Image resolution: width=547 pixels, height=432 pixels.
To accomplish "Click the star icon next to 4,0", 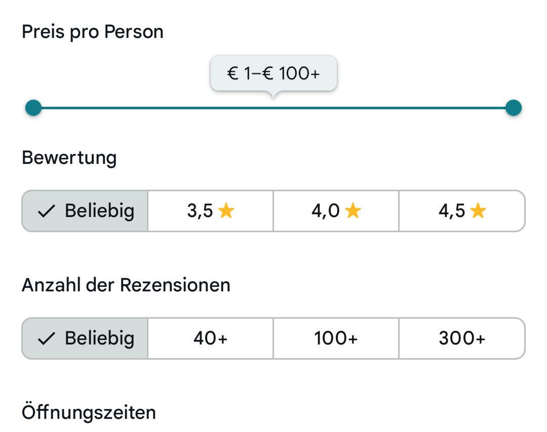I will coord(353,211).
